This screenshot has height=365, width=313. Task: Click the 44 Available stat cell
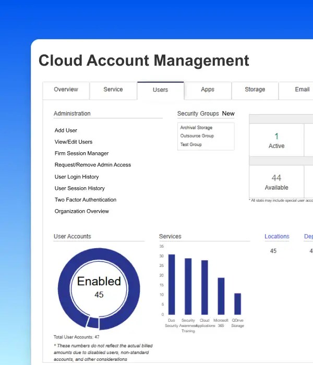pyautogui.click(x=276, y=182)
